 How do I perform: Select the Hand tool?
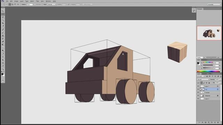pos(3,66)
